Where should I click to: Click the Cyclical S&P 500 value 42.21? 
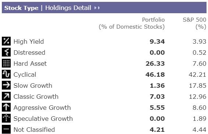(197, 75)
